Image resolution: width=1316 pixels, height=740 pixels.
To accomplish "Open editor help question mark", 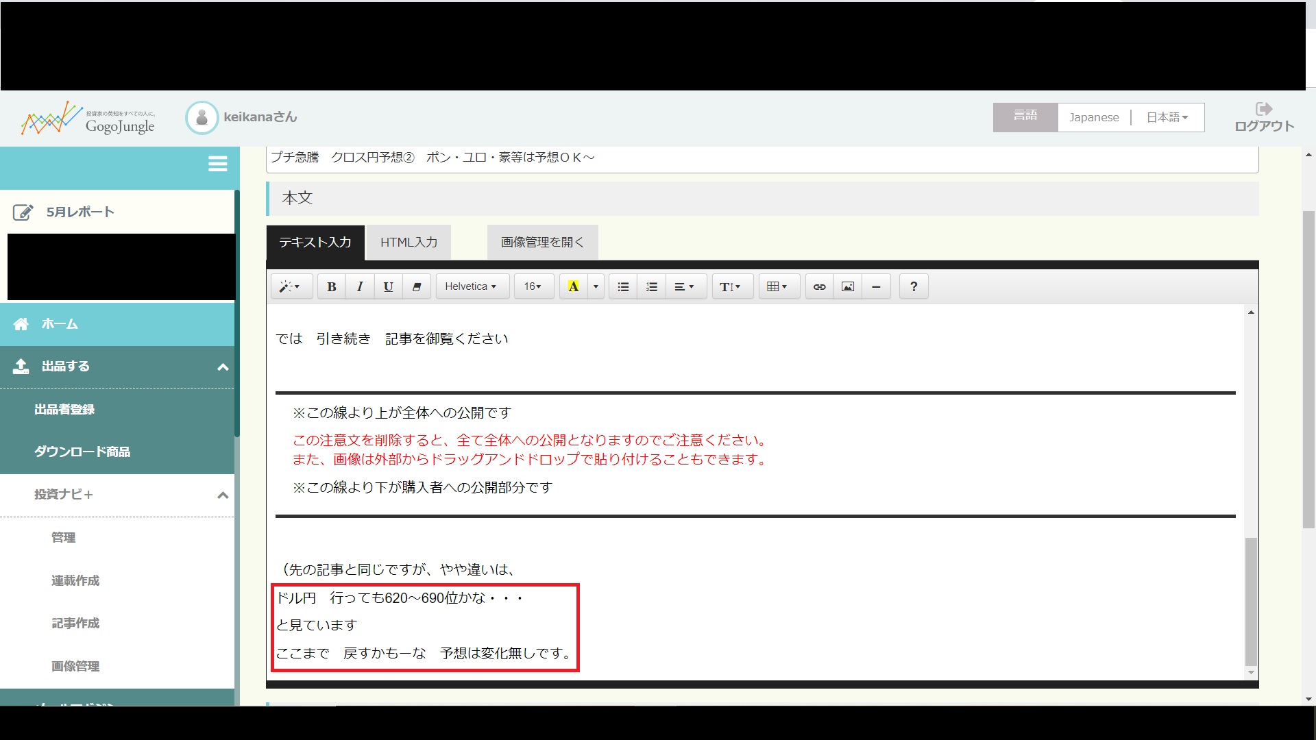I will 913,286.
